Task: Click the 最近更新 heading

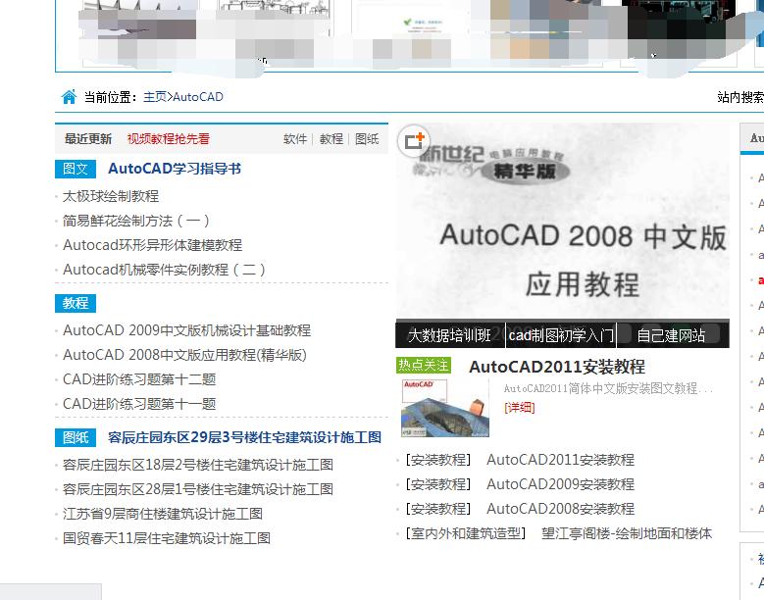Action: 88,139
